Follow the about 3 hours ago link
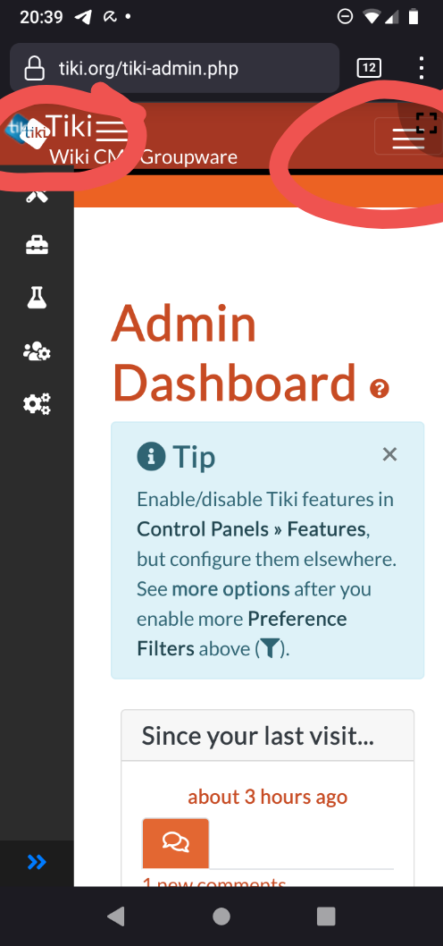Screen dimensions: 443x946 268,797
